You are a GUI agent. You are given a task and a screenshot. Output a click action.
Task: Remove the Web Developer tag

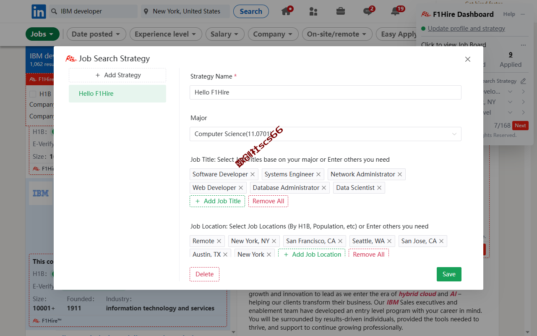[241, 188]
